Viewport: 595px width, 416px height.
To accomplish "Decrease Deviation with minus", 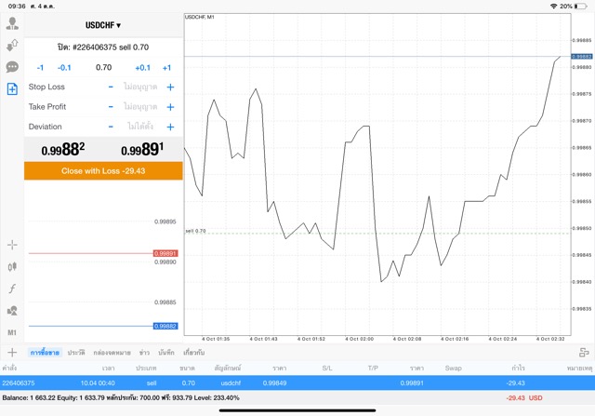I will tap(111, 127).
